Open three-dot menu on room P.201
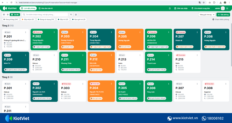 tap(26, 32)
